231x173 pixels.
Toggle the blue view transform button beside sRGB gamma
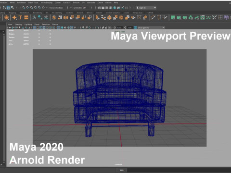[135, 27]
